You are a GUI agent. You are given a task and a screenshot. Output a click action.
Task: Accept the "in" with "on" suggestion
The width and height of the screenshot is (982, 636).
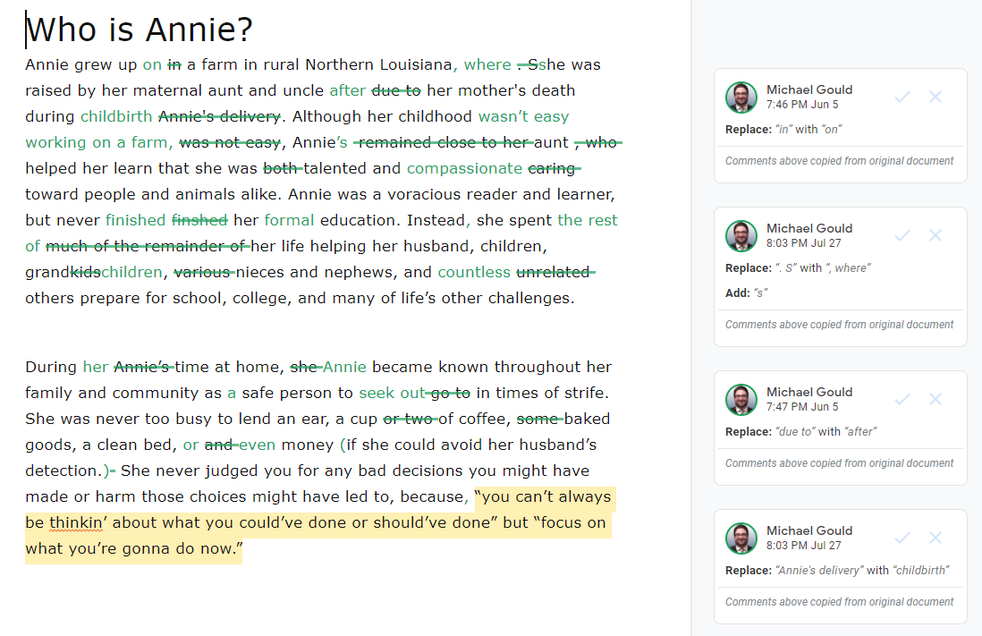(x=902, y=97)
